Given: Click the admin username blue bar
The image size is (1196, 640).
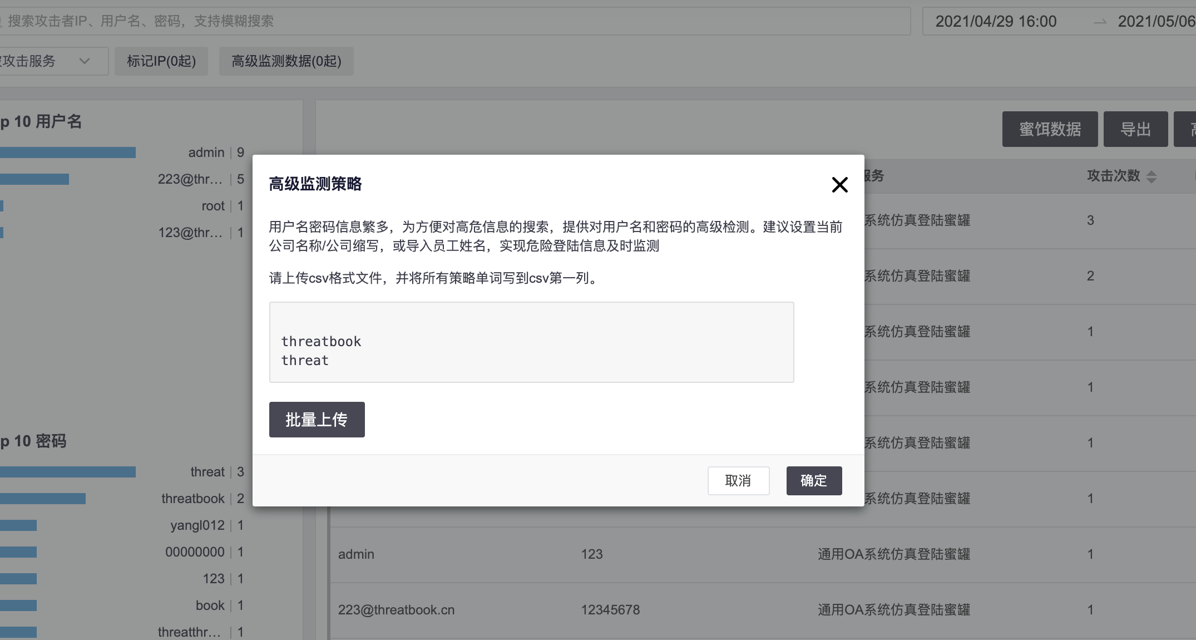Looking at the screenshot, I should [x=68, y=152].
